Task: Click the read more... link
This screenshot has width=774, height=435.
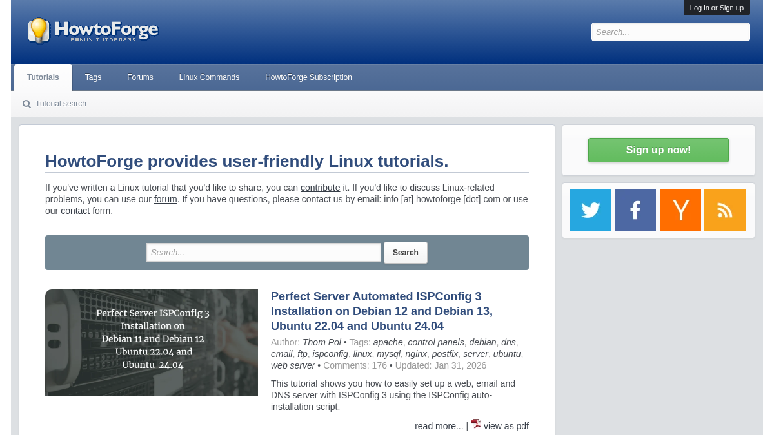Action: pos(439,426)
